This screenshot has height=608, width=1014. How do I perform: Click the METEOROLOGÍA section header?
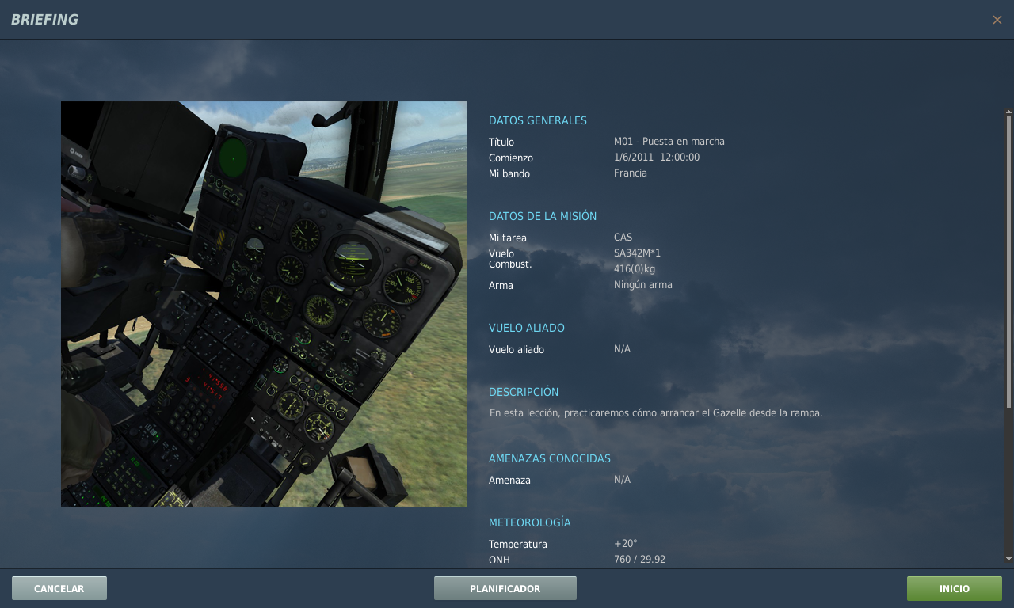pyautogui.click(x=529, y=522)
